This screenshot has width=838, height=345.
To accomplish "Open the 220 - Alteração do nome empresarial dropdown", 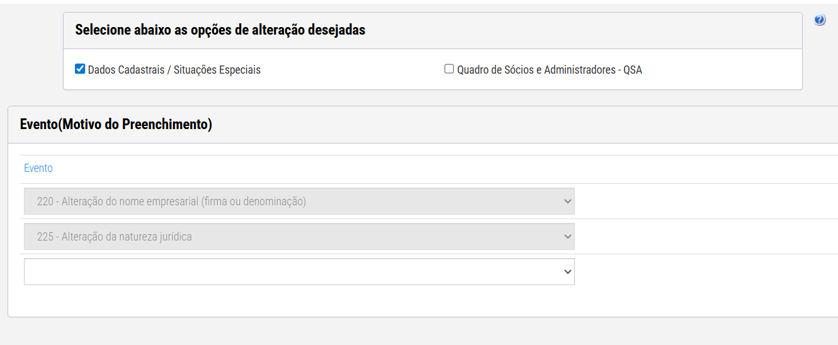I will (299, 201).
